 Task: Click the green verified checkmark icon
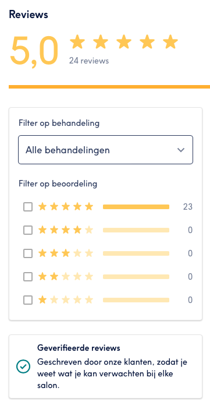[23, 366]
